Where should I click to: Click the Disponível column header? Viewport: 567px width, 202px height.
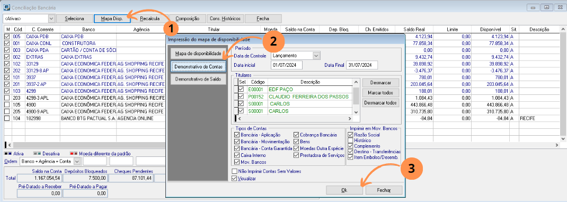[490, 29]
